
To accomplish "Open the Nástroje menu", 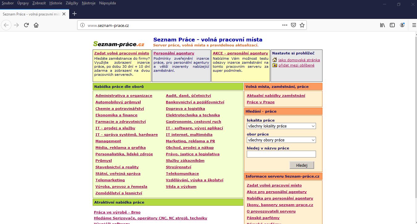I will coord(89,3).
